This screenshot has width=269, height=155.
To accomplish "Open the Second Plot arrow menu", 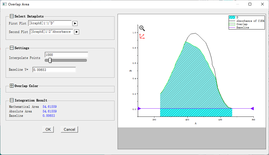I will pos(77,32).
